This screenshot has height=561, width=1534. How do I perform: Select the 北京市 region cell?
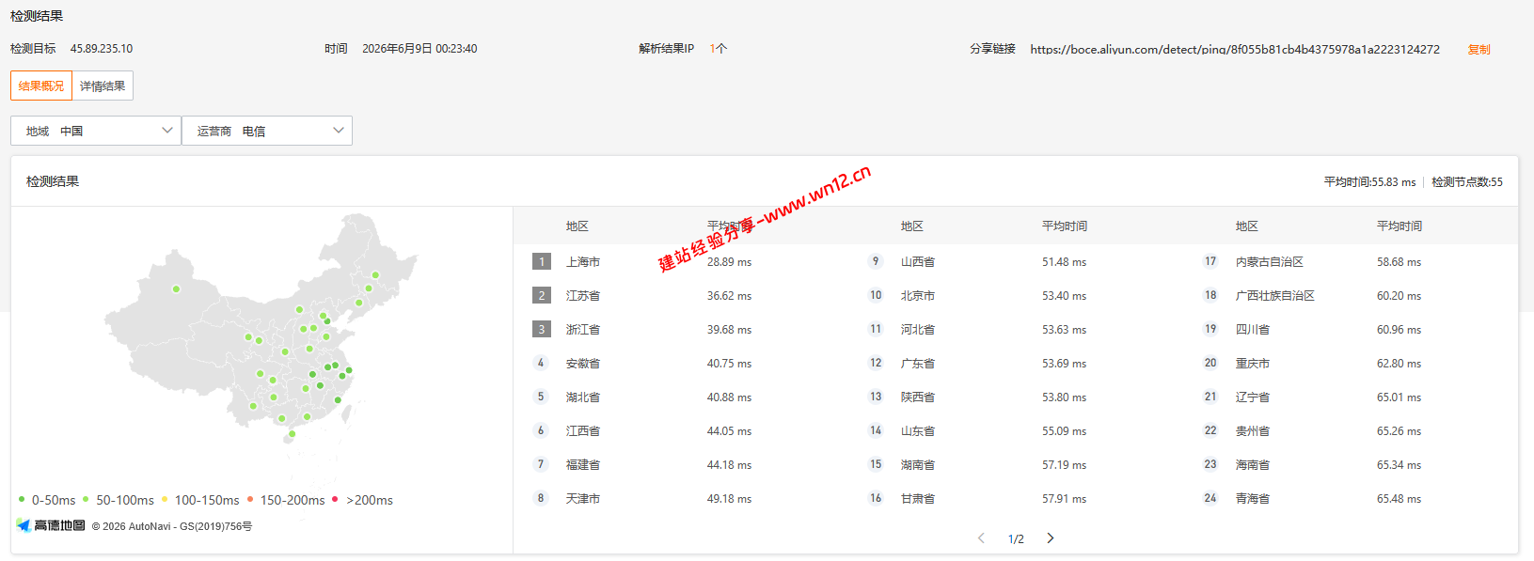click(918, 296)
